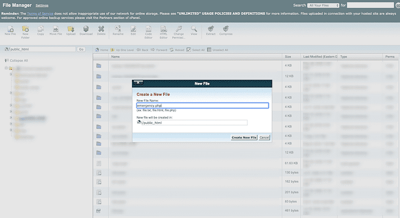The image size is (400, 218).
Task: Select All files
Action: [195, 50]
